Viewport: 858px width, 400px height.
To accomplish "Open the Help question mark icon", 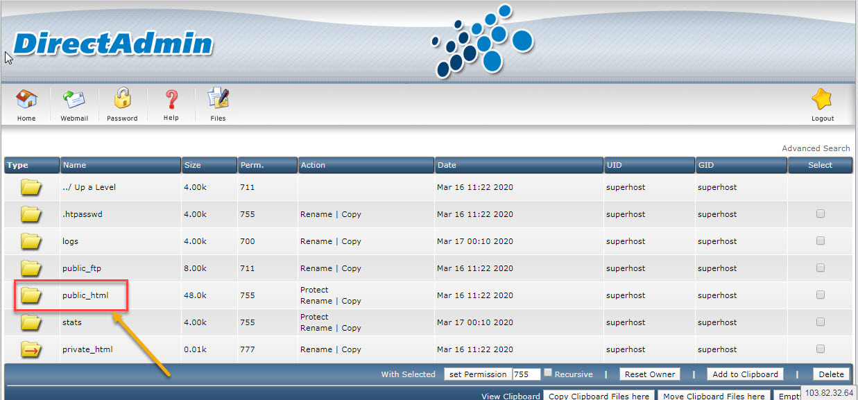I will click(x=171, y=101).
